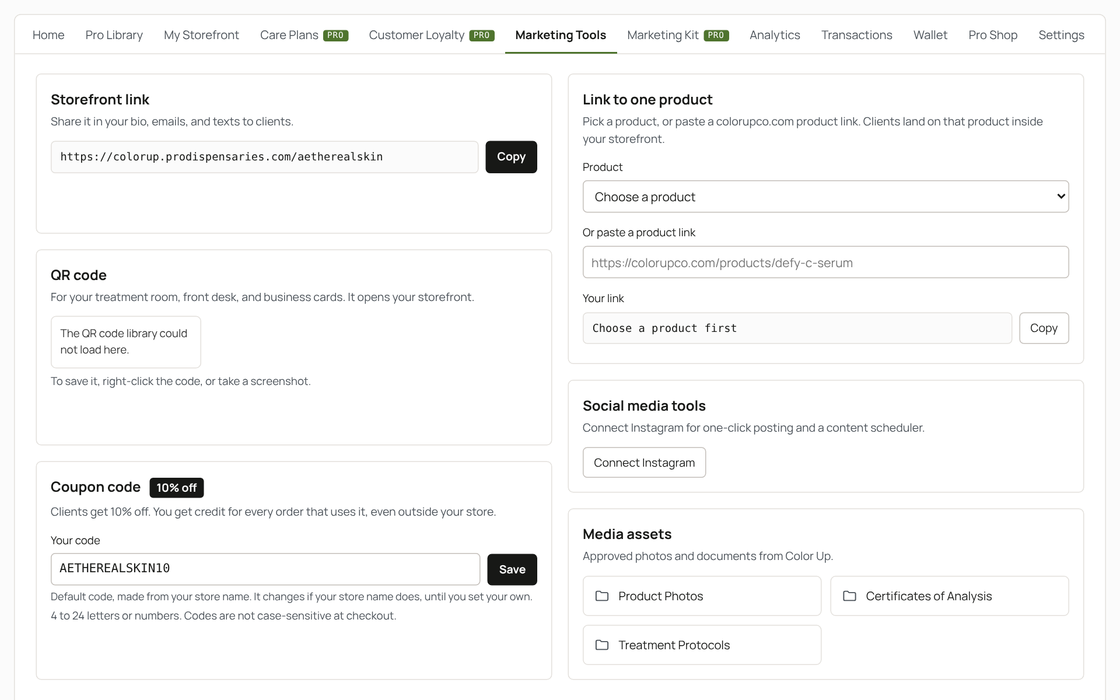The height and width of the screenshot is (700, 1120).
Task: Go to the Home tab
Action: (x=48, y=35)
